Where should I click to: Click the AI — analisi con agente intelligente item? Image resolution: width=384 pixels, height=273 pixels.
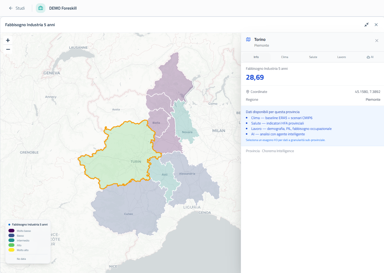(278, 134)
